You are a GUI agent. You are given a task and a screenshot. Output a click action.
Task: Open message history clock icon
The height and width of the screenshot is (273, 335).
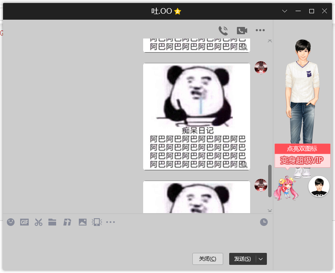pyautogui.click(x=264, y=222)
